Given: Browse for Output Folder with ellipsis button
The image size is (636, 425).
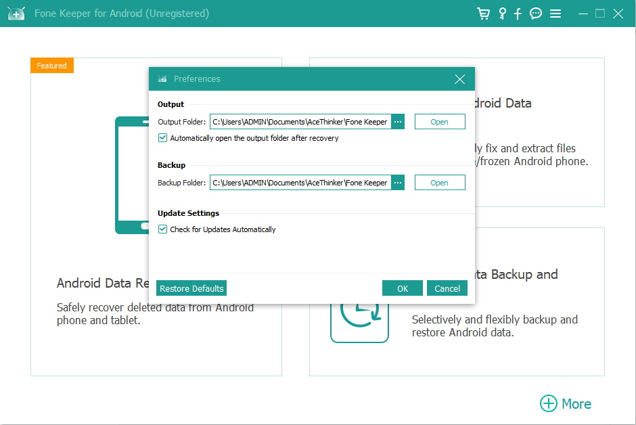Looking at the screenshot, I should pos(398,122).
